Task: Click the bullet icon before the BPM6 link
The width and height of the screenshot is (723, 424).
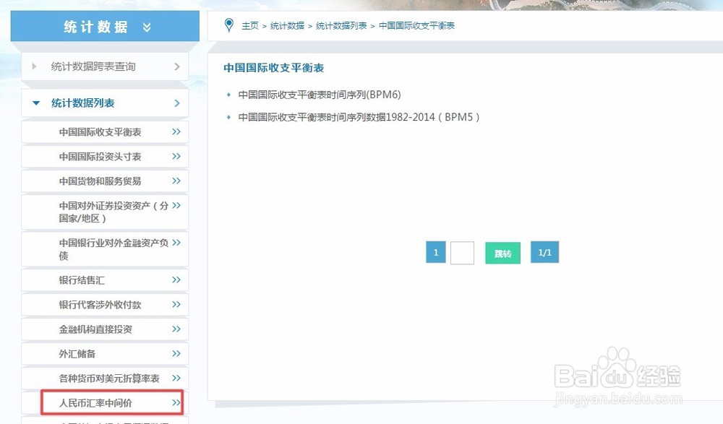Action: point(230,95)
